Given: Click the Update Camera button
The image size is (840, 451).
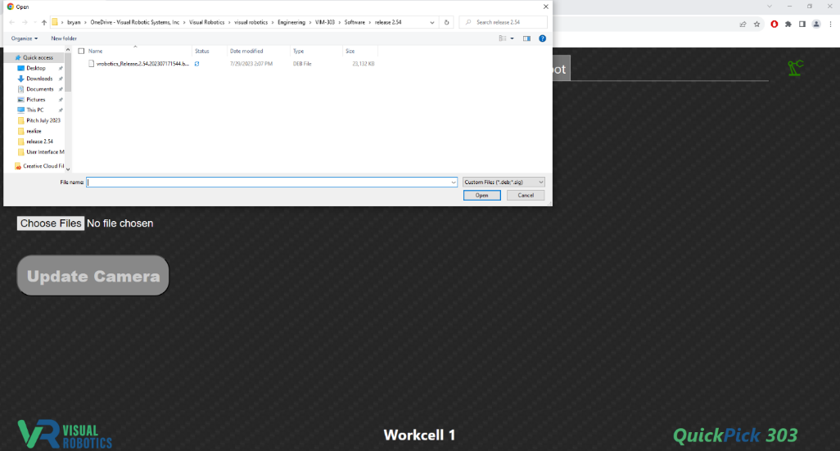Looking at the screenshot, I should [93, 276].
